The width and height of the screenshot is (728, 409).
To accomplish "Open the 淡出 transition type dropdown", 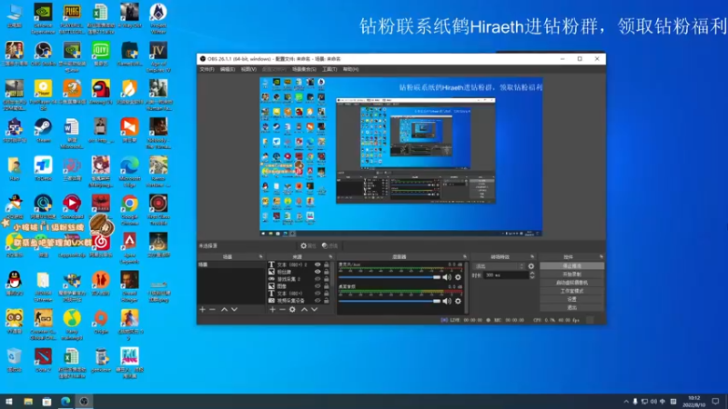I will point(499,266).
